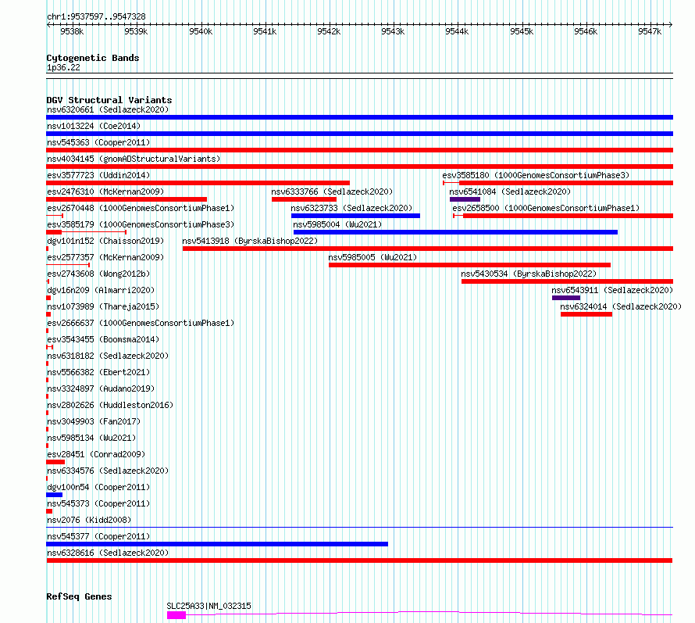Click the nsv6323733 (Sedlazeck2020) label
Screen dimensions: 695x623
pos(351,208)
